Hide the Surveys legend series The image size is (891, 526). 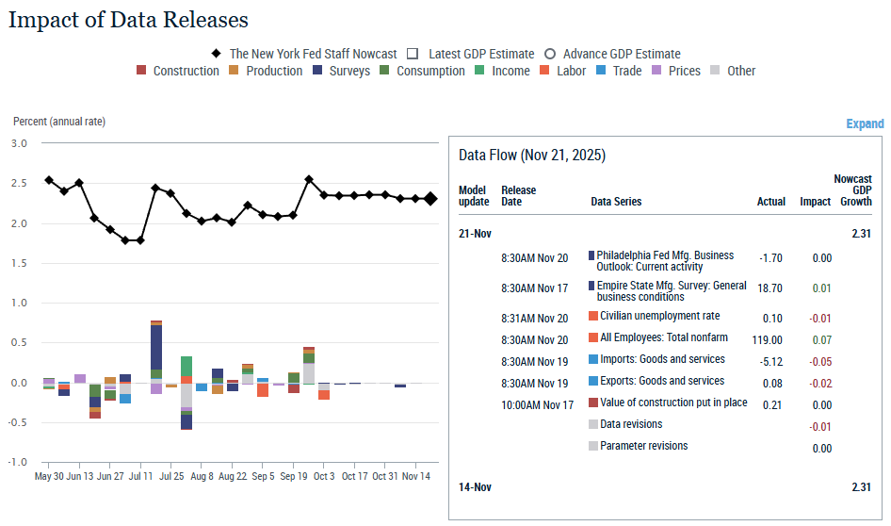point(341,71)
